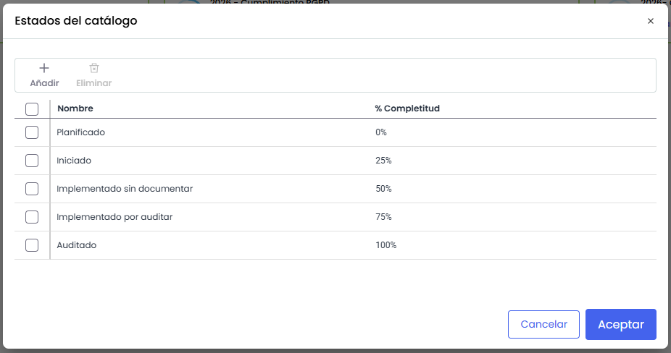Close the Estados del catálogo dialog
Viewport: 671px width, 353px height.
(650, 21)
